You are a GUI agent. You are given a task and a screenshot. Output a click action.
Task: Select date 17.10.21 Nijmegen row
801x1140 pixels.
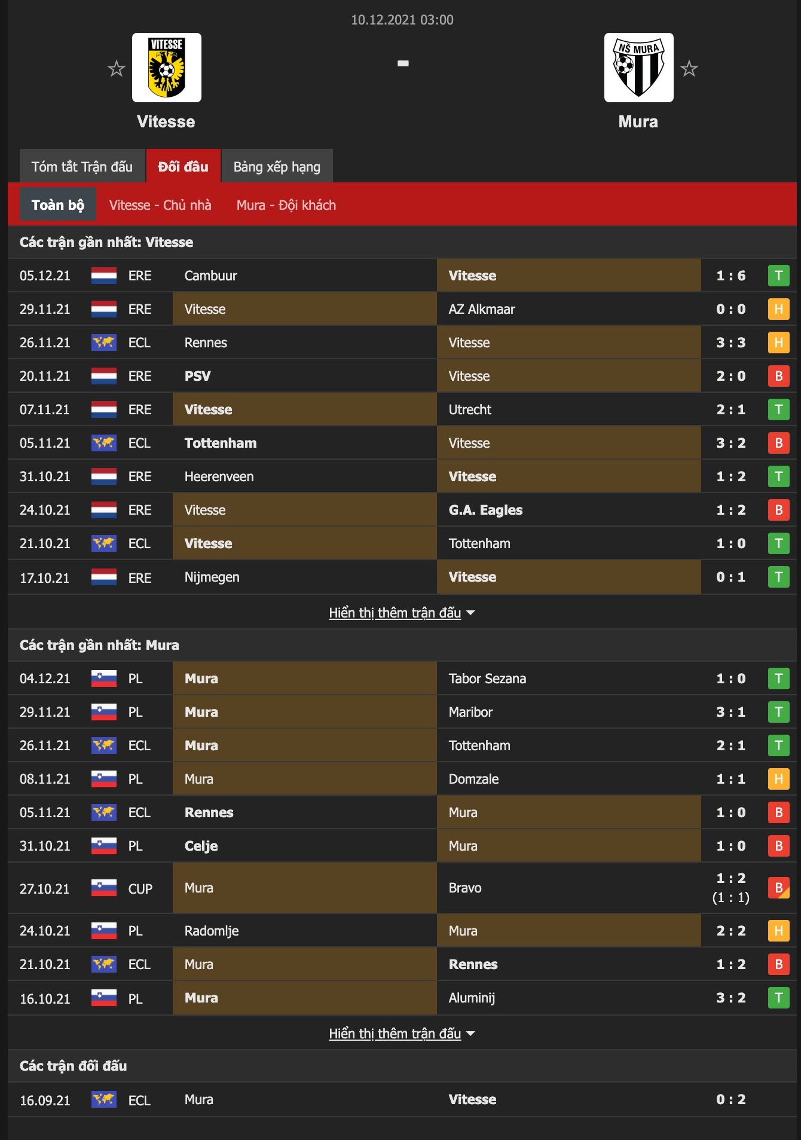pyautogui.click(x=45, y=578)
